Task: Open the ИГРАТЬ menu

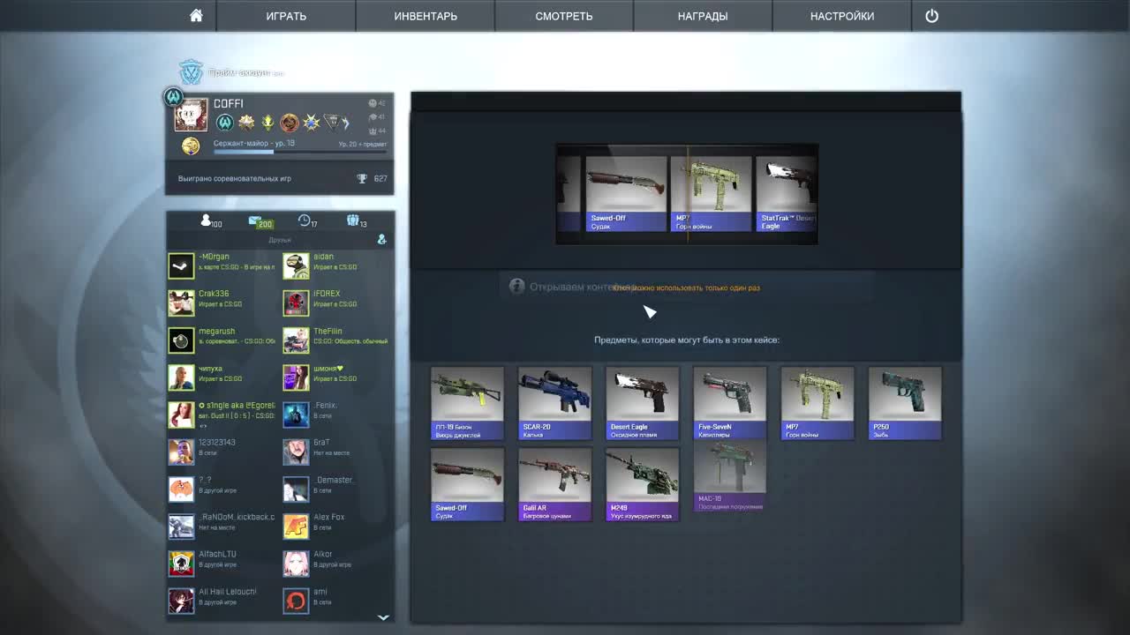Action: tap(286, 16)
